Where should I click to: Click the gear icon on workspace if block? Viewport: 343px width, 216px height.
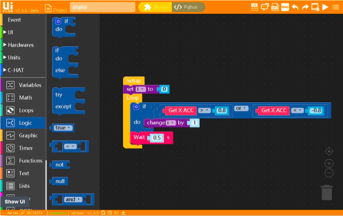click(136, 107)
